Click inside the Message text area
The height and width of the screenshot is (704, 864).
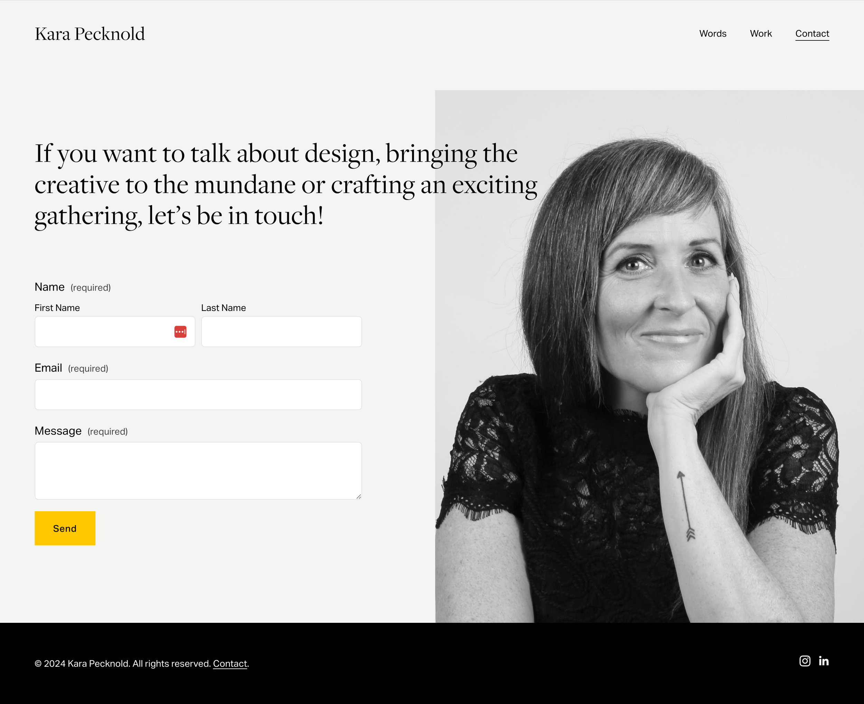click(x=198, y=471)
